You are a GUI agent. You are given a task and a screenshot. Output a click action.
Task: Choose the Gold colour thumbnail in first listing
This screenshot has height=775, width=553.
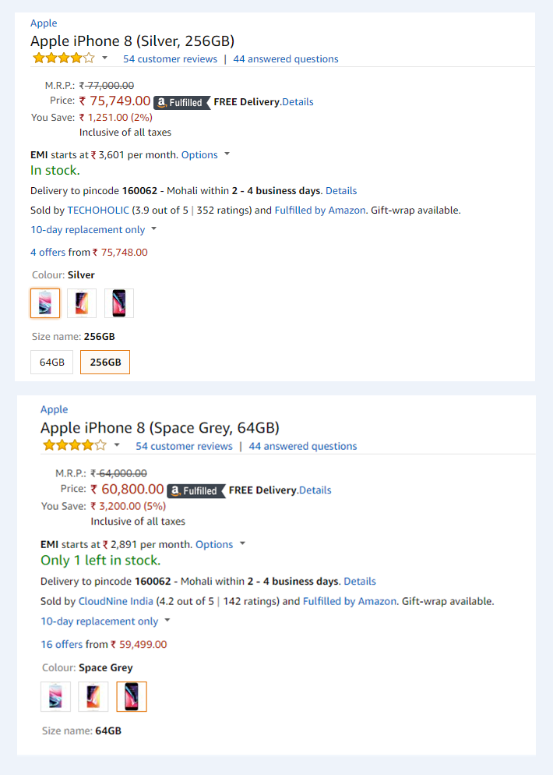click(x=82, y=303)
